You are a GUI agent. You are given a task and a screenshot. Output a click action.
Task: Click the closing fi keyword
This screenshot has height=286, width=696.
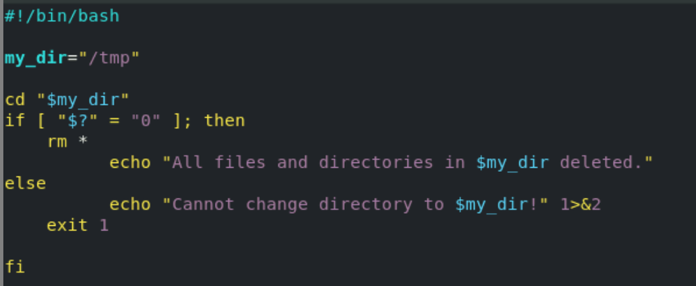coord(15,267)
